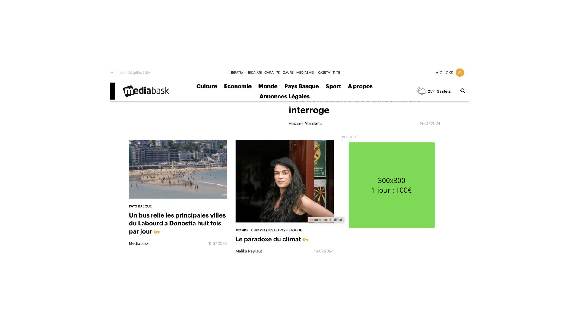
Task: Open the Culture menu
Action: pos(207,86)
